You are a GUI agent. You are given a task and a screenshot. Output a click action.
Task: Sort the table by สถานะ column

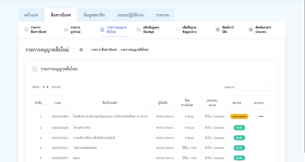(x=239, y=103)
